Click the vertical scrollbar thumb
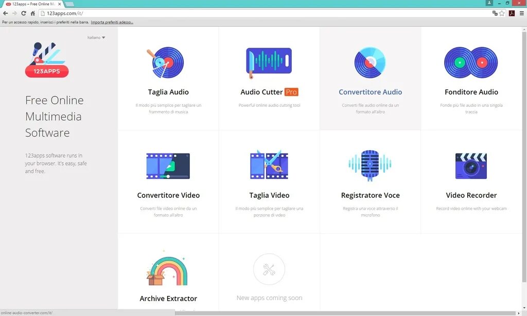The image size is (527, 316). [524, 156]
